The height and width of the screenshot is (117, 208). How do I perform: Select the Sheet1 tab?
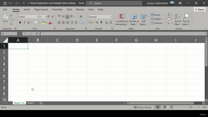coord(31,103)
